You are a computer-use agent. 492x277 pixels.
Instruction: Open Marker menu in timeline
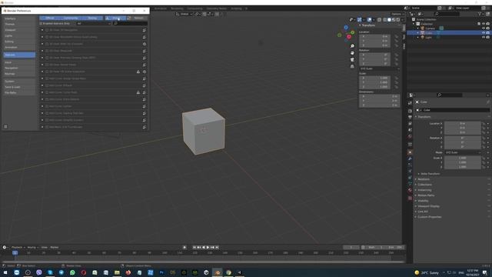55,248
